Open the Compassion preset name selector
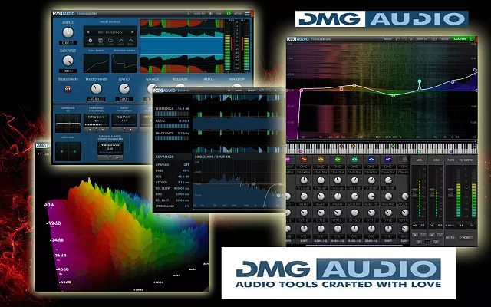The height and width of the screenshot is (307, 491). tap(110, 32)
